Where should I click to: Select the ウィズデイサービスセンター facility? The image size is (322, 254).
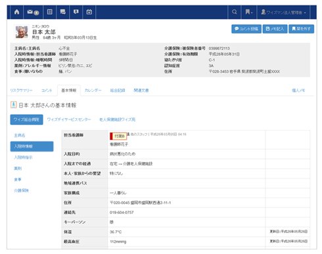pyautogui.click(x=69, y=119)
